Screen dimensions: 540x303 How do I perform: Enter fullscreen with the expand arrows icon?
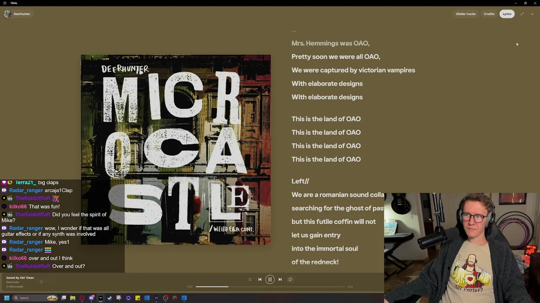tap(522, 14)
